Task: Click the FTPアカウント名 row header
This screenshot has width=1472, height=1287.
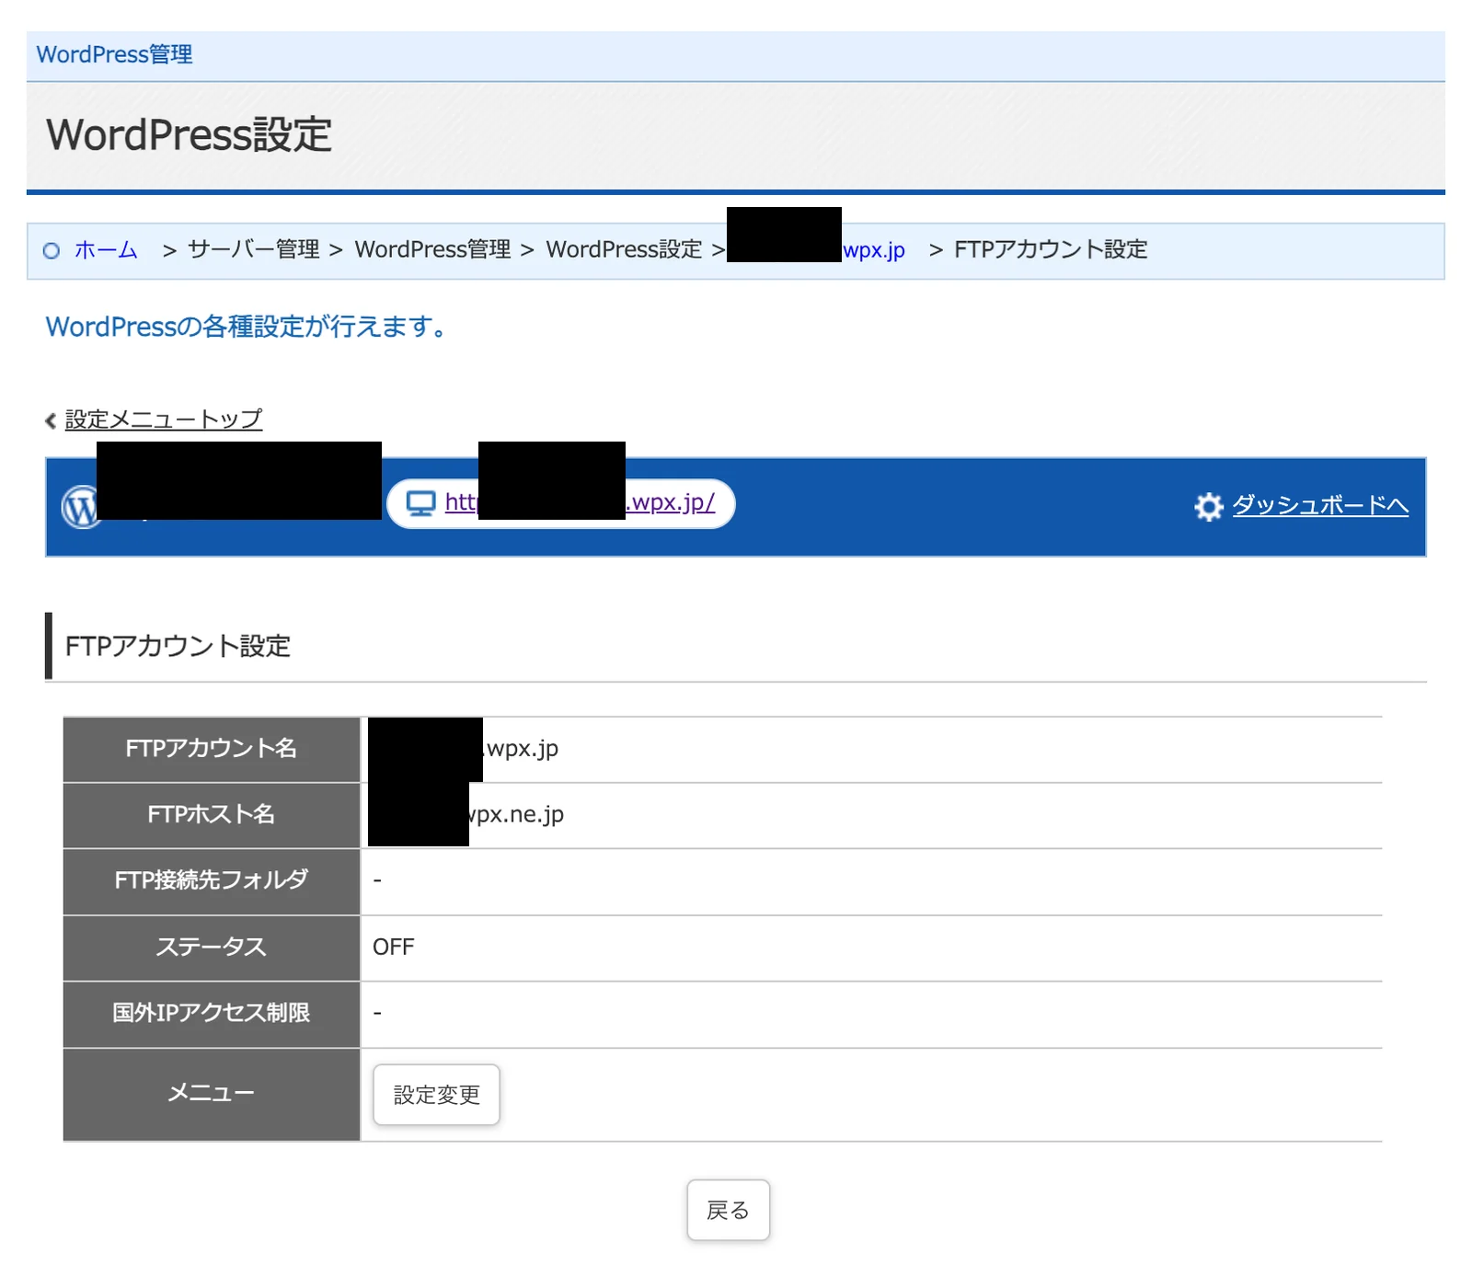Action: click(212, 749)
